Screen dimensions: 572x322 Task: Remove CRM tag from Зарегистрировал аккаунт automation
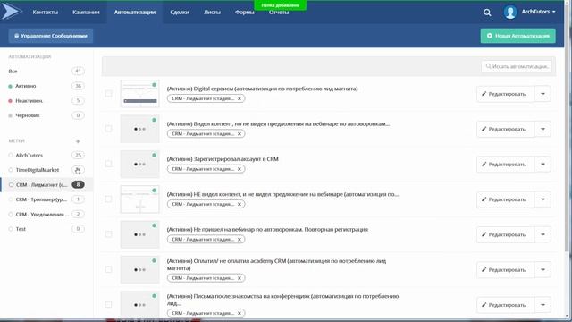tap(240, 169)
